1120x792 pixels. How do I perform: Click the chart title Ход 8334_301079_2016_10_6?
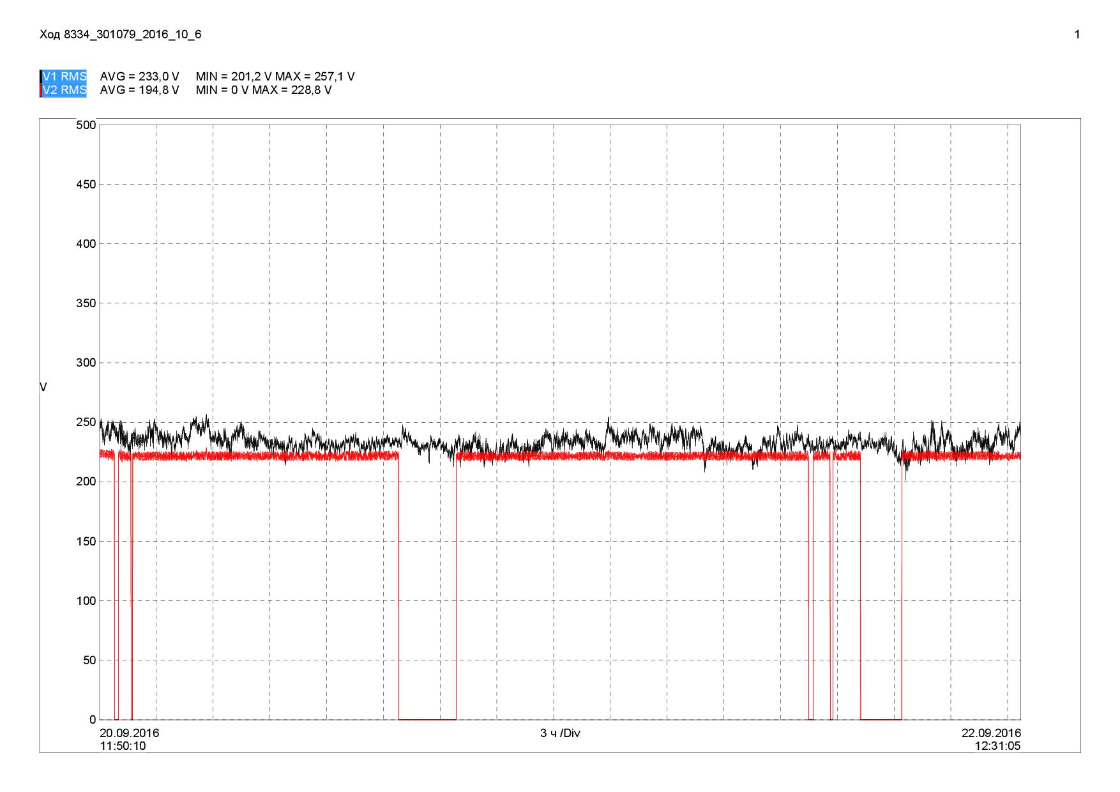pyautogui.click(x=121, y=34)
